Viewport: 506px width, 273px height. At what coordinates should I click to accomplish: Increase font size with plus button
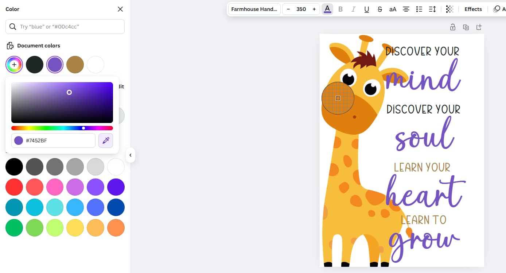(314, 9)
